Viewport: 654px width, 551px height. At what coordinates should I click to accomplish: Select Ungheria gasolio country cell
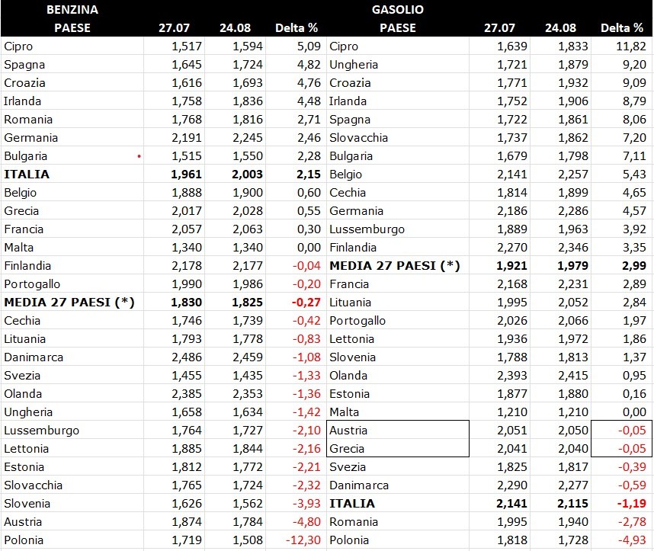coord(397,65)
